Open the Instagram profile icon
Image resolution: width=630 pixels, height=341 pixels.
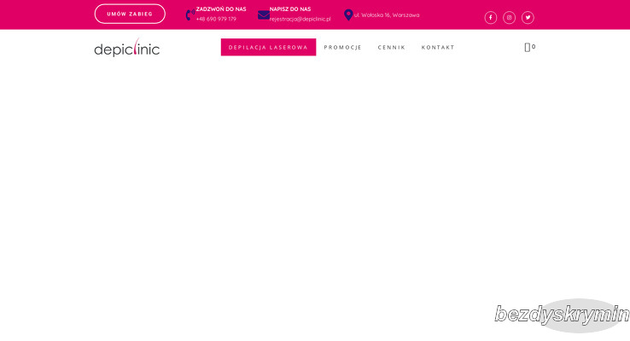[509, 18]
